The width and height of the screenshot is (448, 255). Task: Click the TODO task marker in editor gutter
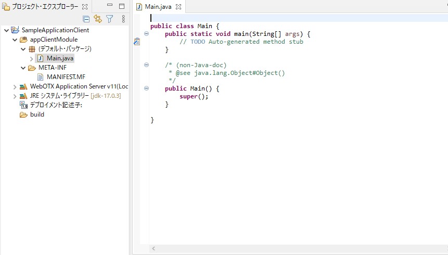click(137, 42)
